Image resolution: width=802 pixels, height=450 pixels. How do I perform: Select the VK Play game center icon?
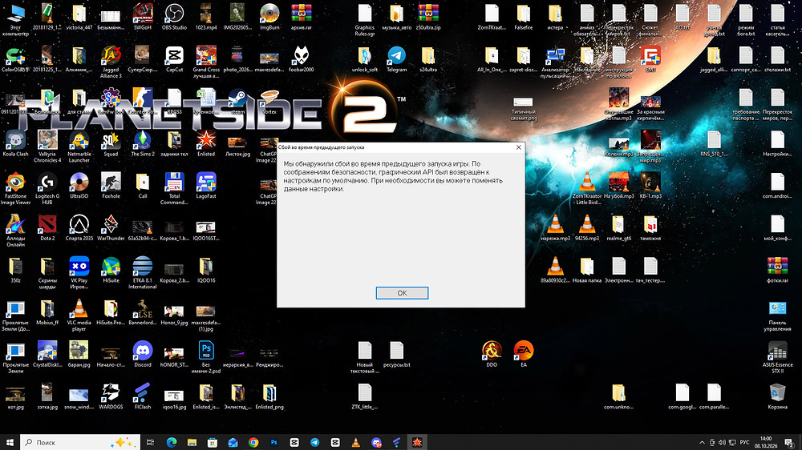(x=79, y=273)
